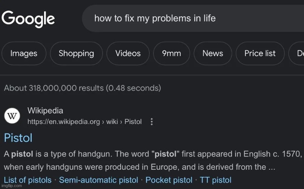Follow the Semi-automatic pistol sublink

pyautogui.click(x=100, y=180)
